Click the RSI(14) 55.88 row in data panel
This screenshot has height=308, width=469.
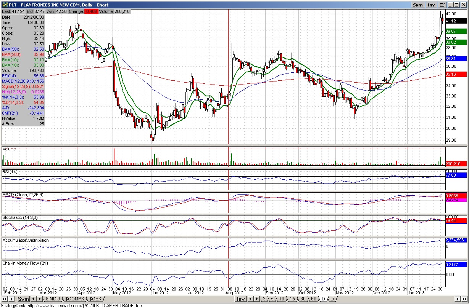(24, 76)
